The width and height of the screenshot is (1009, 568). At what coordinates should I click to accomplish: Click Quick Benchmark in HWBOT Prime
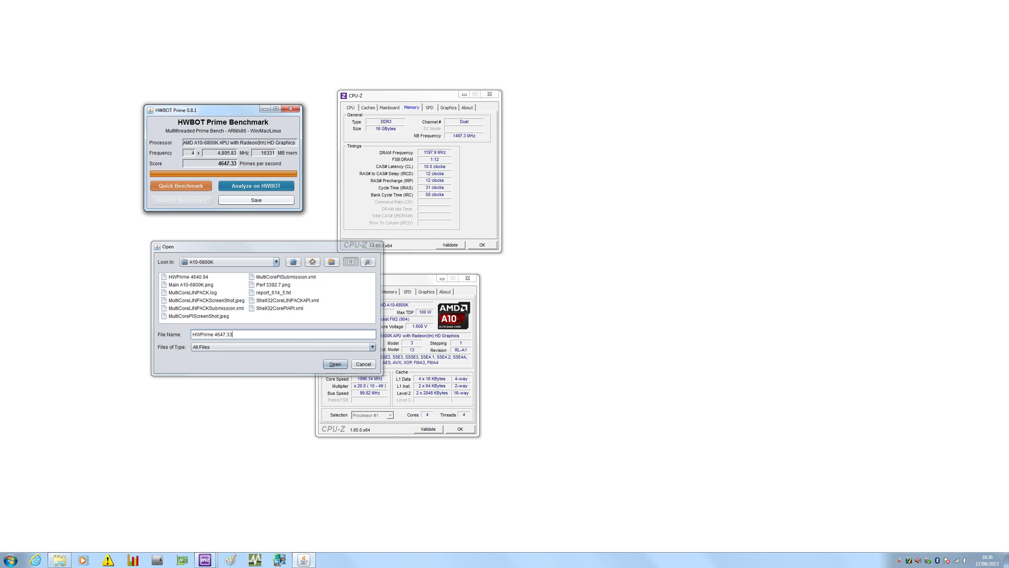pyautogui.click(x=181, y=186)
